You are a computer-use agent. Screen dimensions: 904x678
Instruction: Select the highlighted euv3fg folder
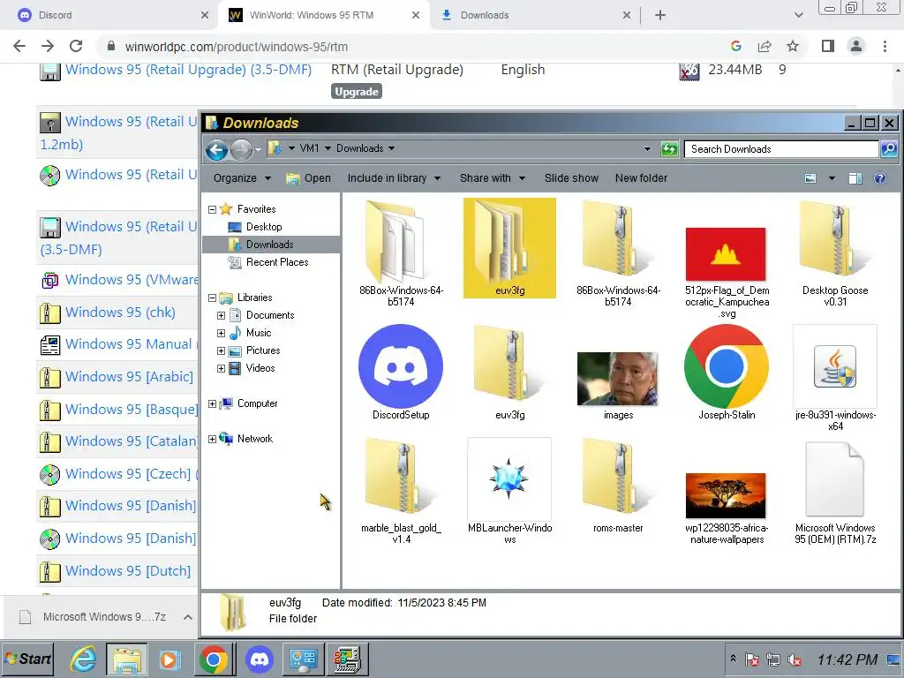tap(509, 248)
